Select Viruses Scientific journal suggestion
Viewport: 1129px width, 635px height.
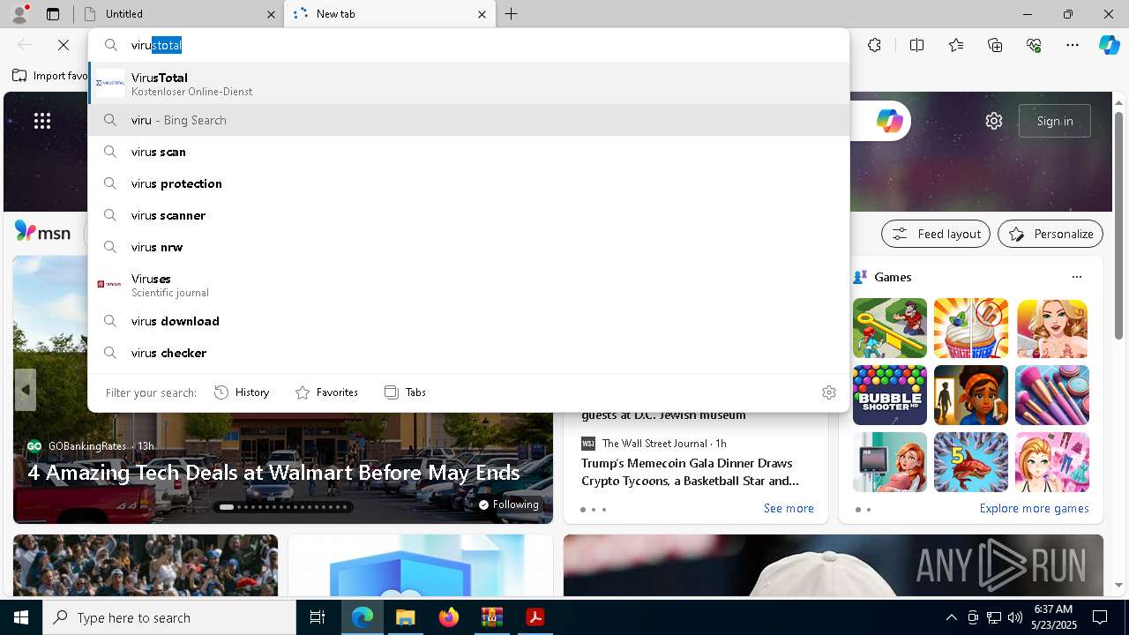coord(468,284)
